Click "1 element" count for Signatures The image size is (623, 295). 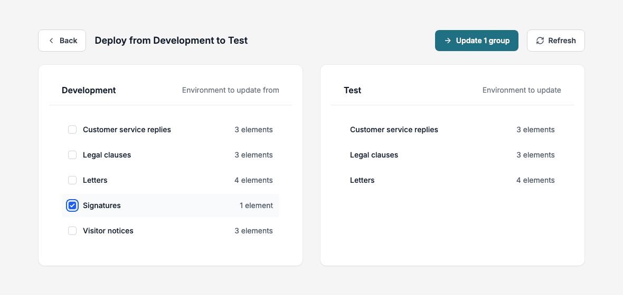point(256,205)
